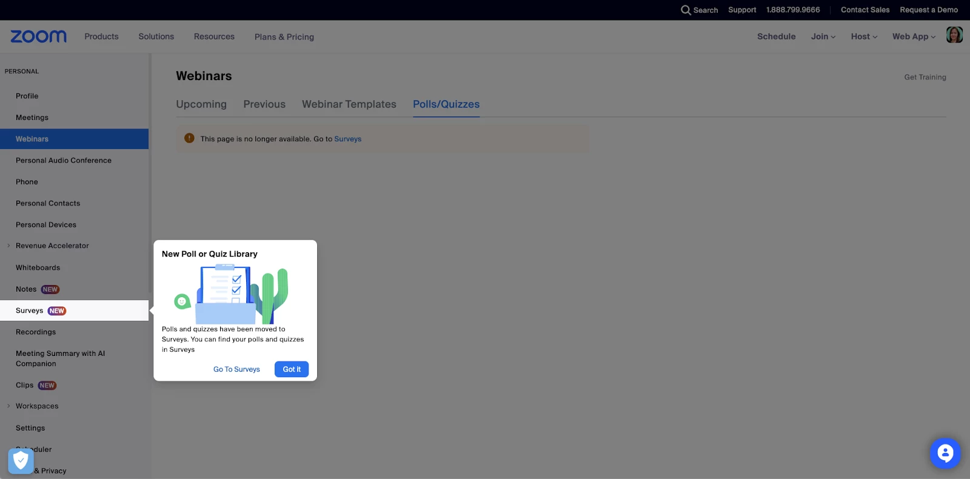Click the Surveys link in notice

[348, 139]
